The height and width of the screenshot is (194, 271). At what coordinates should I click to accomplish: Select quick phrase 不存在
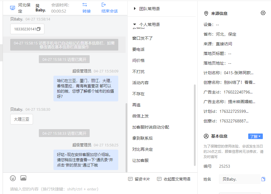(138, 94)
